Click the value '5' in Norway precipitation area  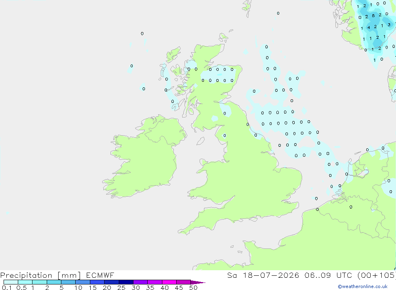[x=373, y=16]
